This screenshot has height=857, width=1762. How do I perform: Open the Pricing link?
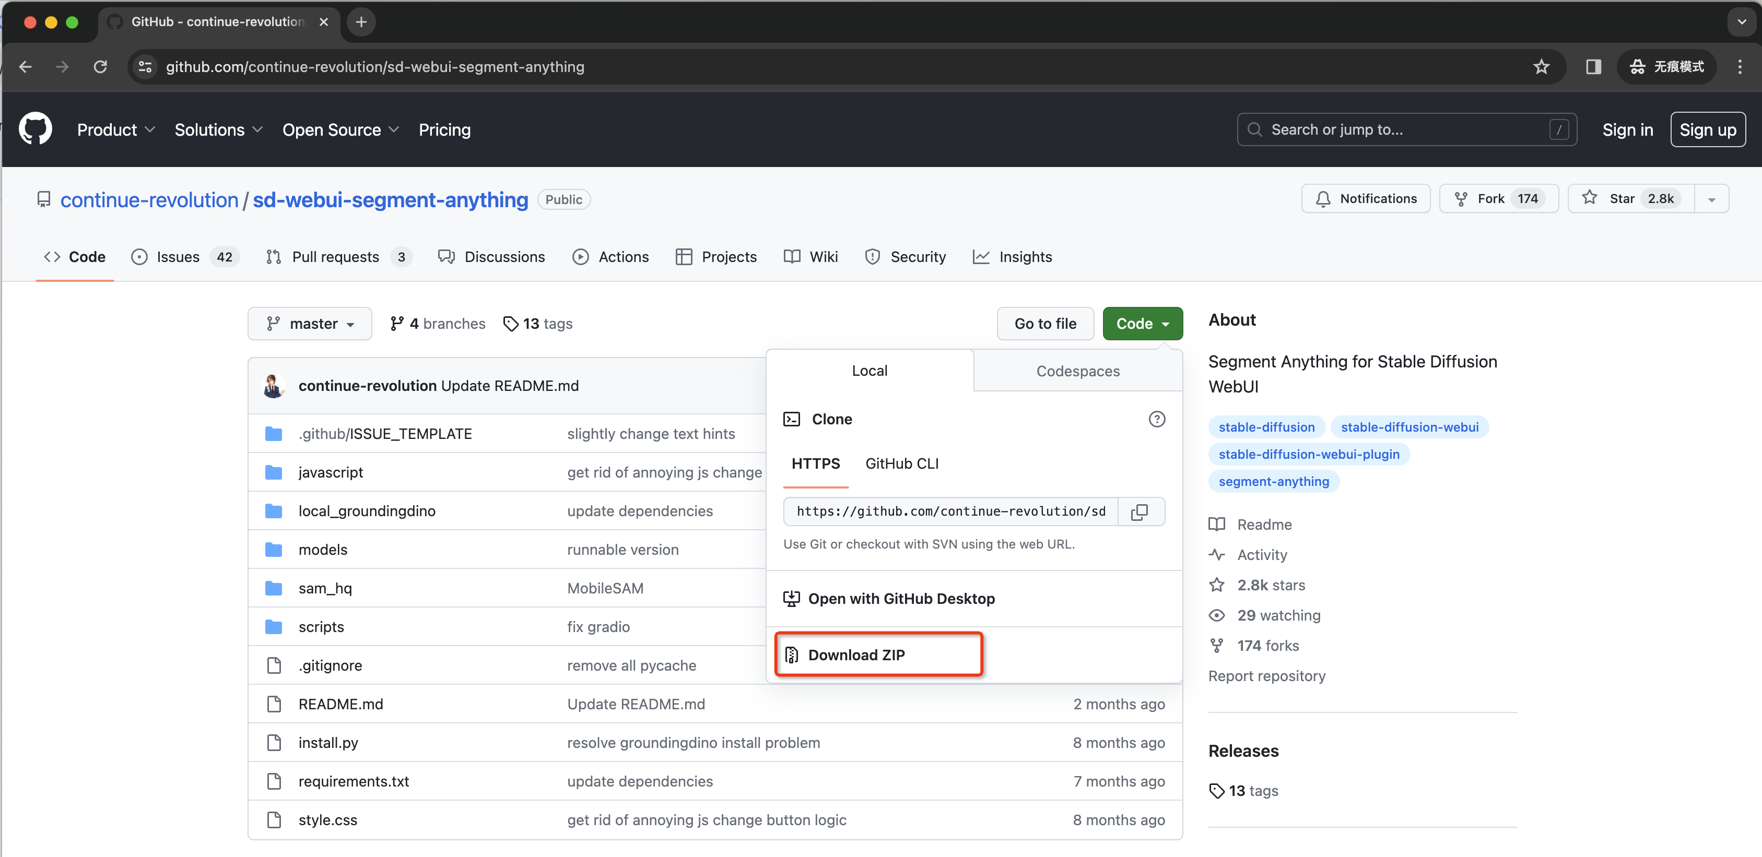pos(444,130)
